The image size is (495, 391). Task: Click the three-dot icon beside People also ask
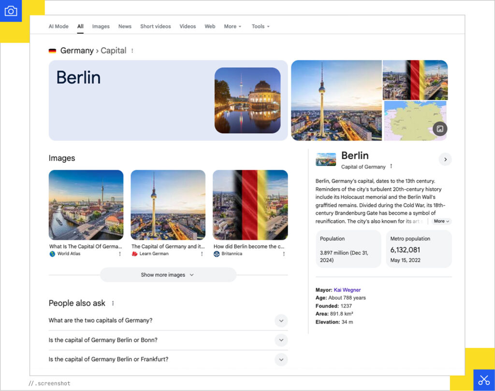[113, 303]
